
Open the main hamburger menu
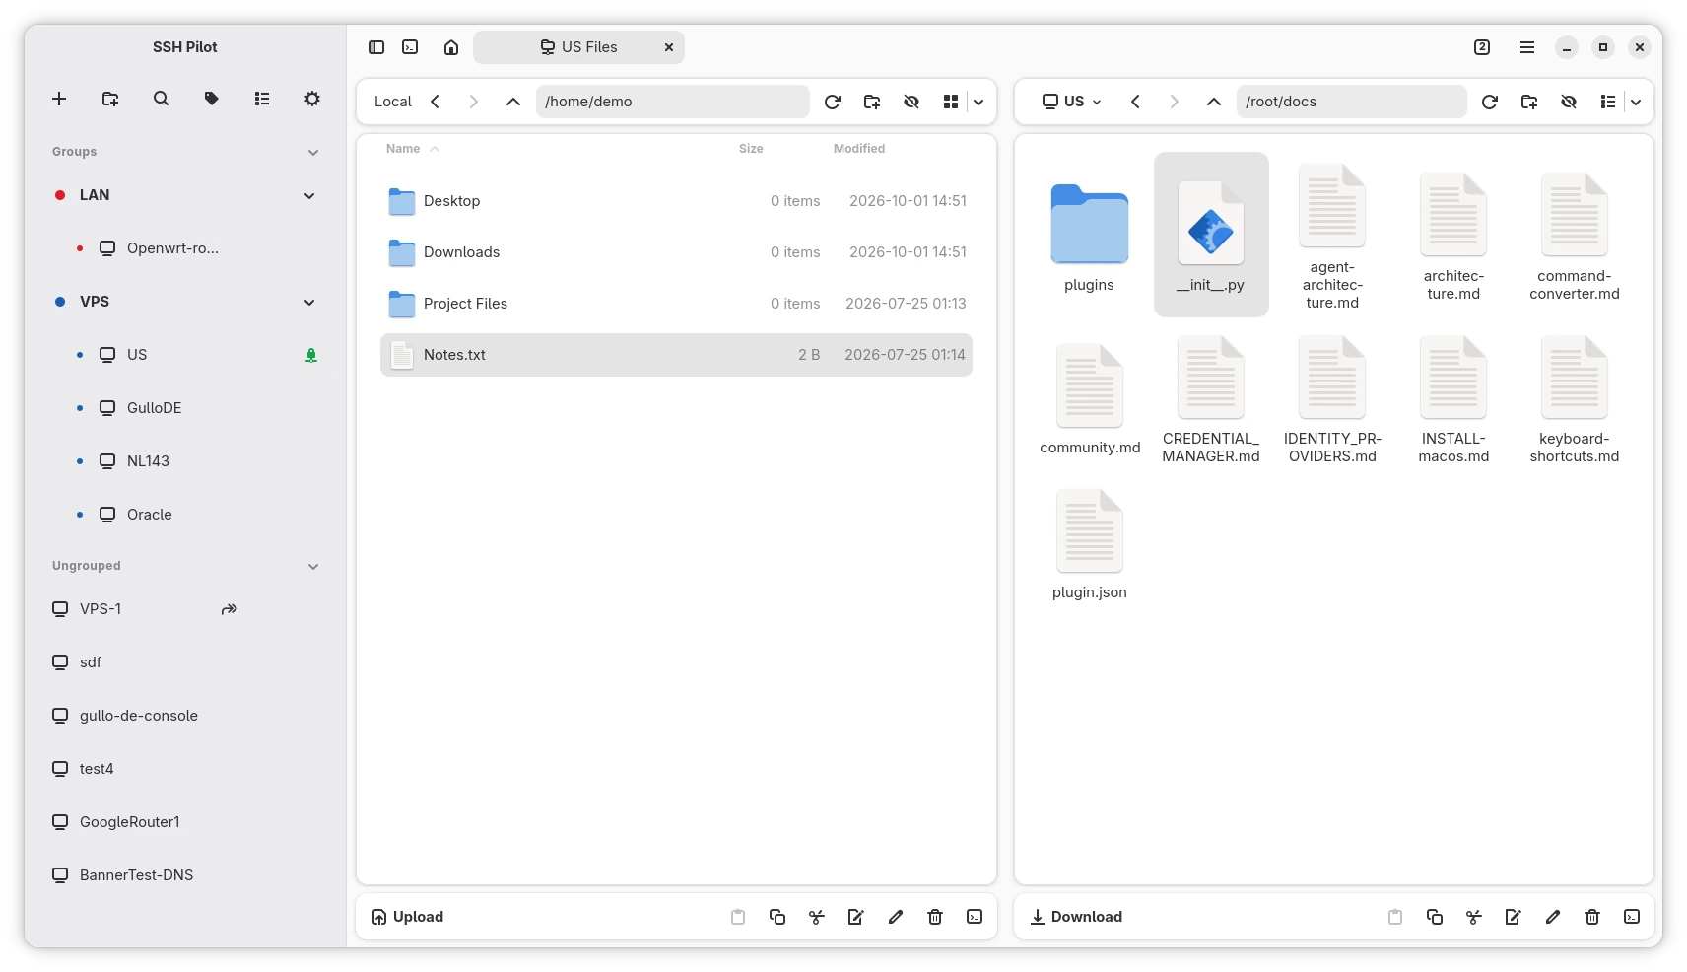1527,47
